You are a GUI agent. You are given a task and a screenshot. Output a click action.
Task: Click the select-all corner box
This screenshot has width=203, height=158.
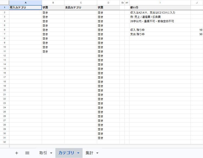tap(5, 3)
